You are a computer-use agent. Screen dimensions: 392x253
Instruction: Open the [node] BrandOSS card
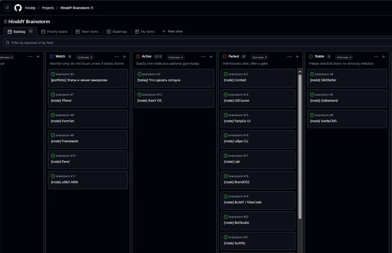258,180
